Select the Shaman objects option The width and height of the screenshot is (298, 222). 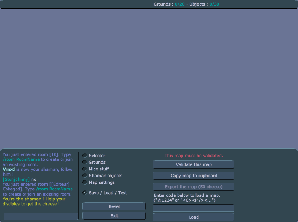(x=85, y=176)
